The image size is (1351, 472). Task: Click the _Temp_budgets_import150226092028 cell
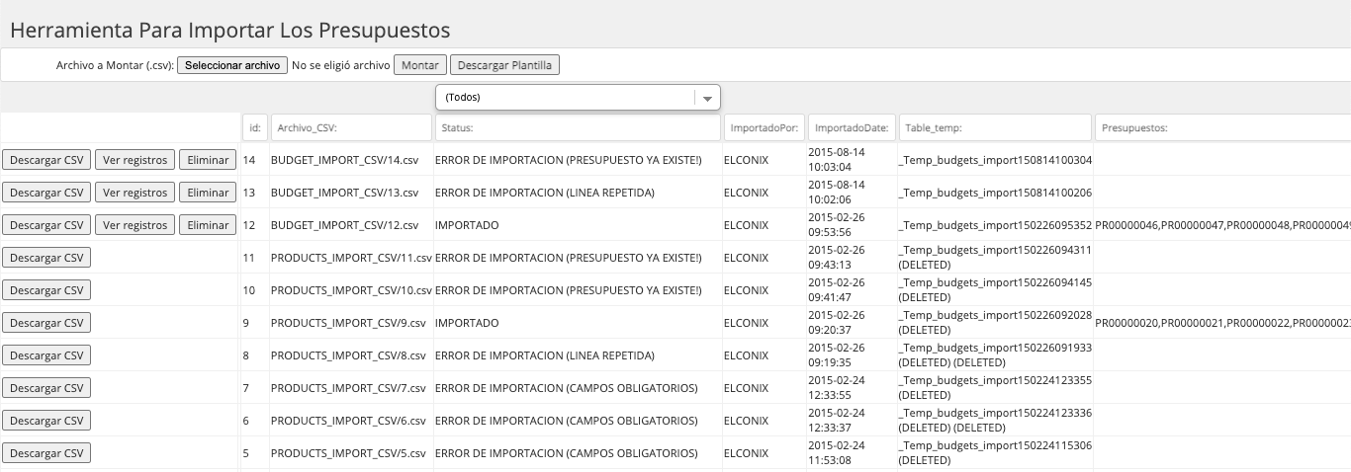(x=995, y=323)
